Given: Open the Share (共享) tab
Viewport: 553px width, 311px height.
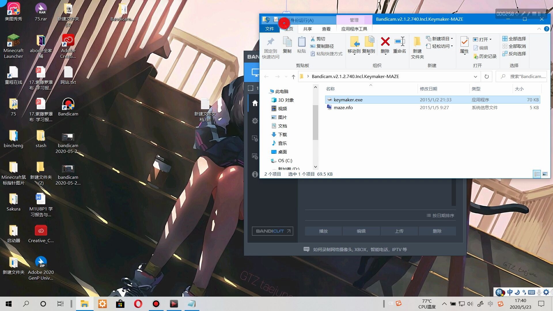Looking at the screenshot, I should [307, 29].
